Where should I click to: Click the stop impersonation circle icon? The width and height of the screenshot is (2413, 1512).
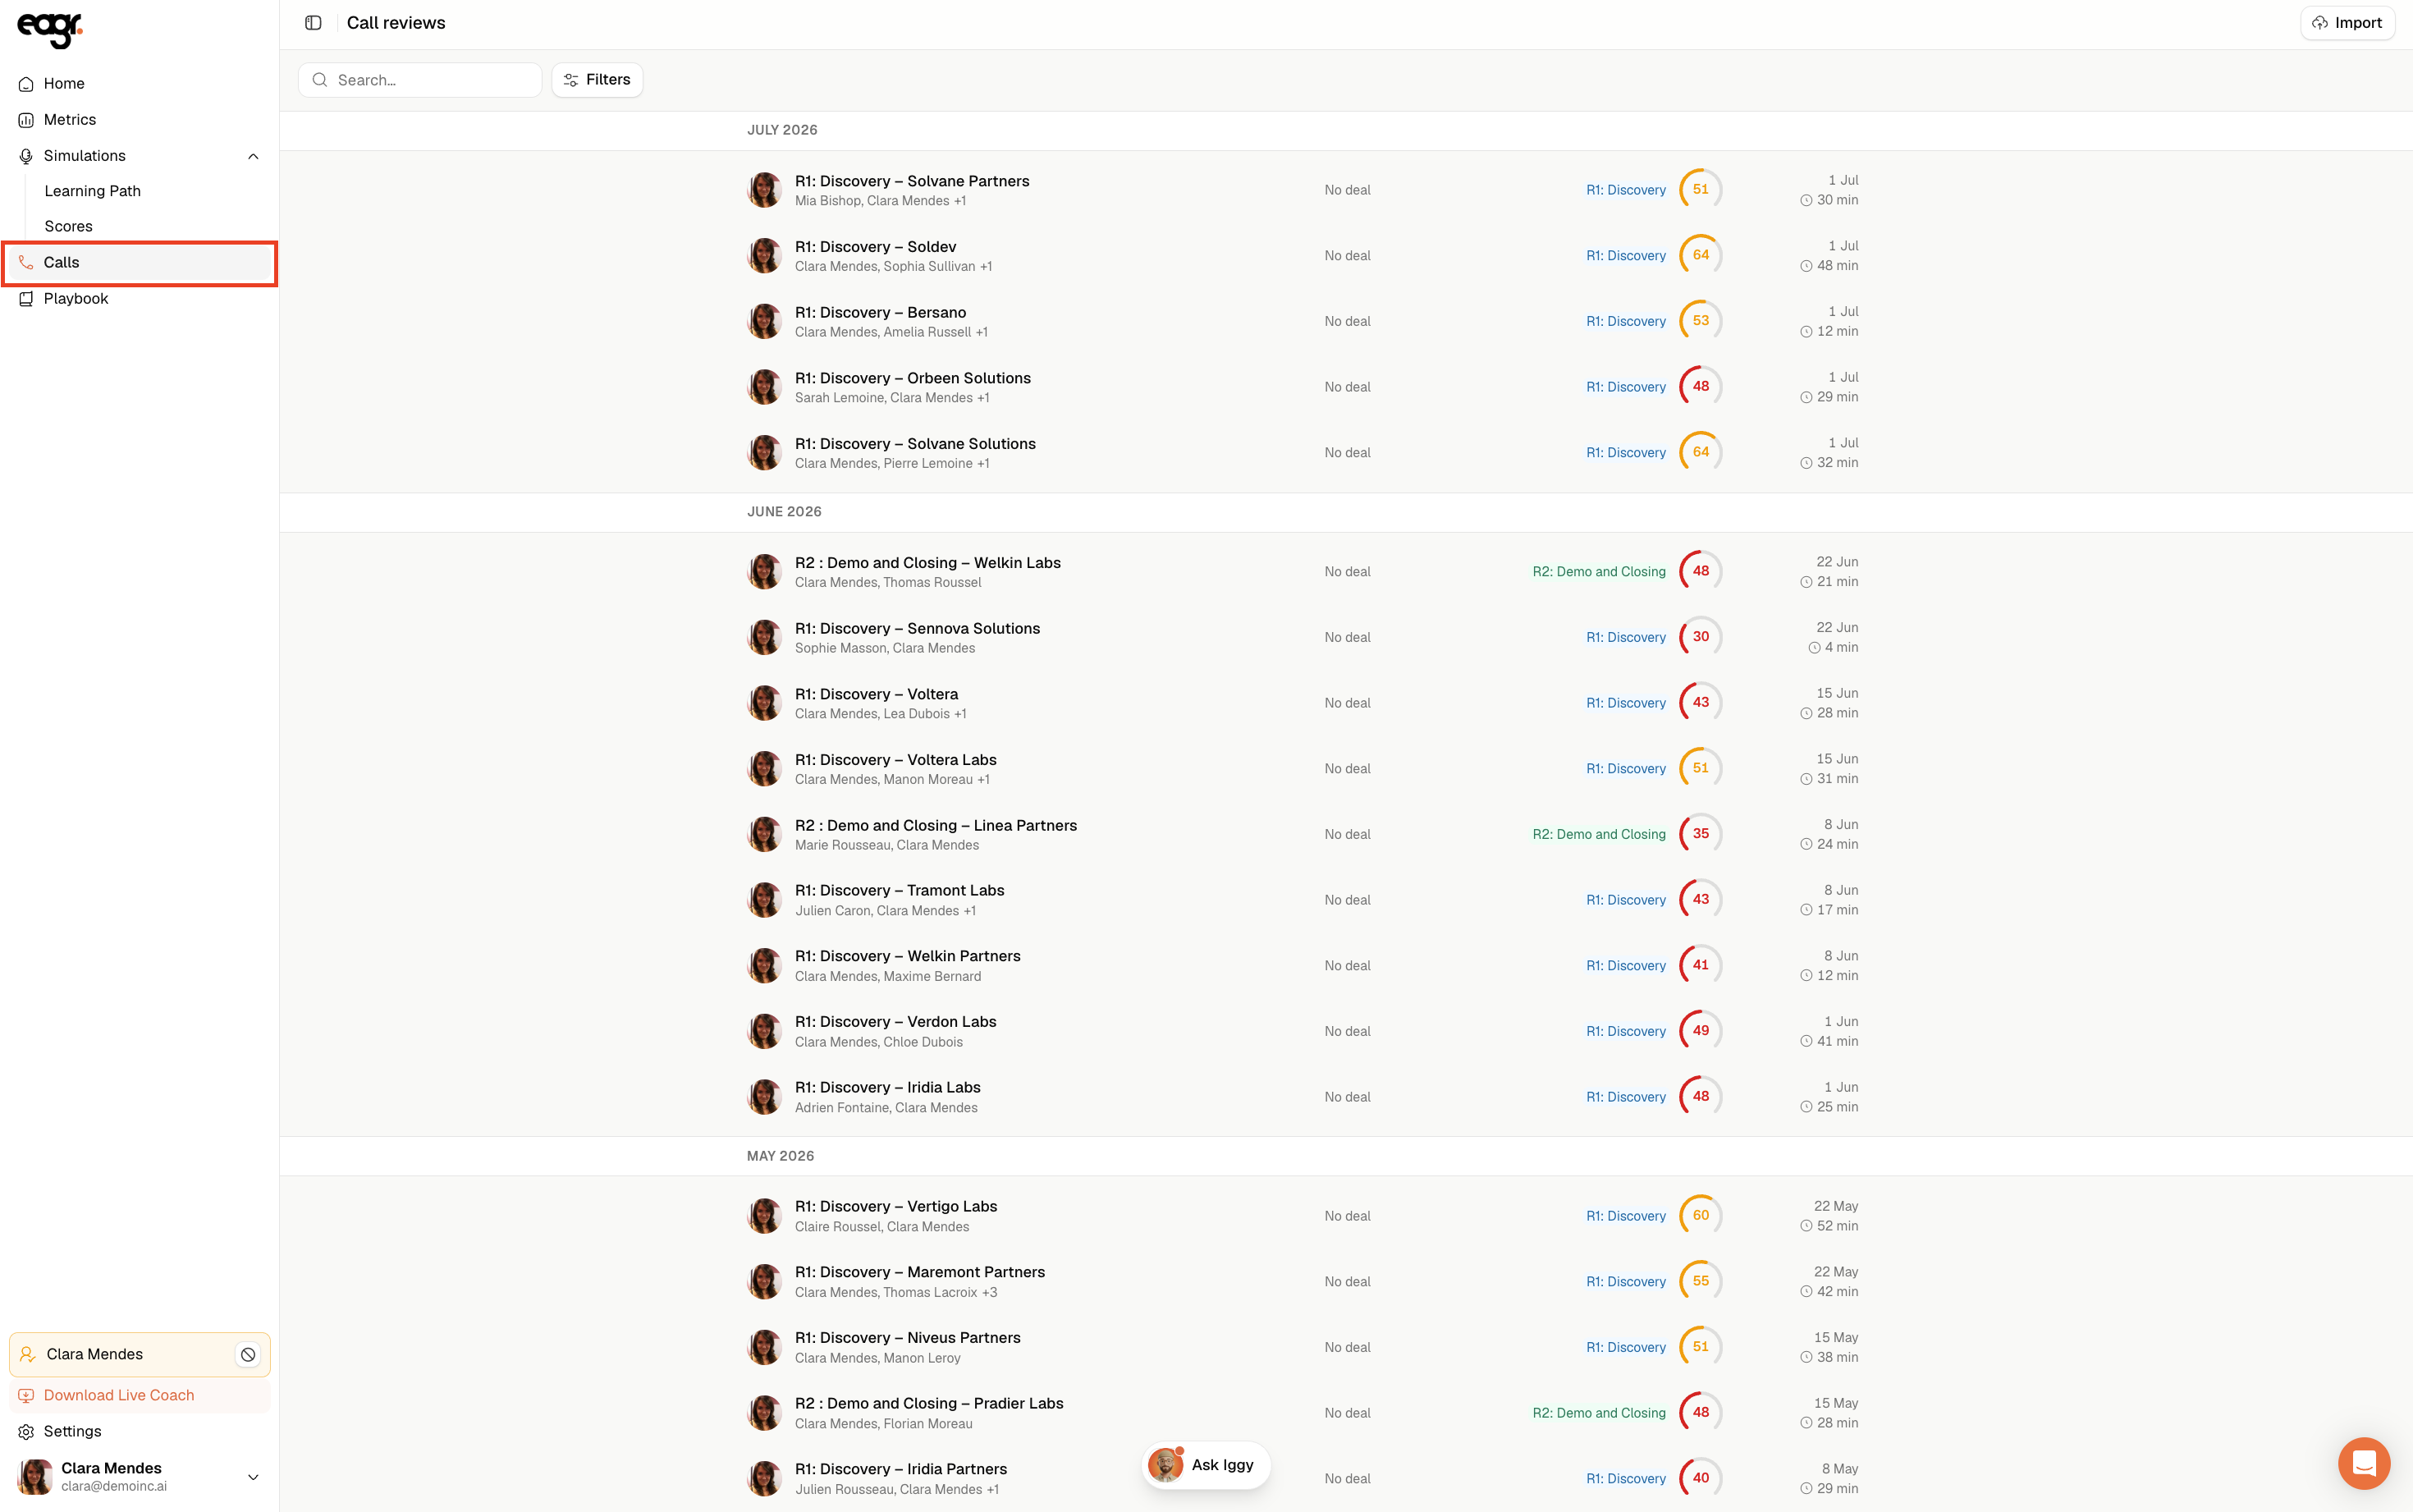point(248,1354)
